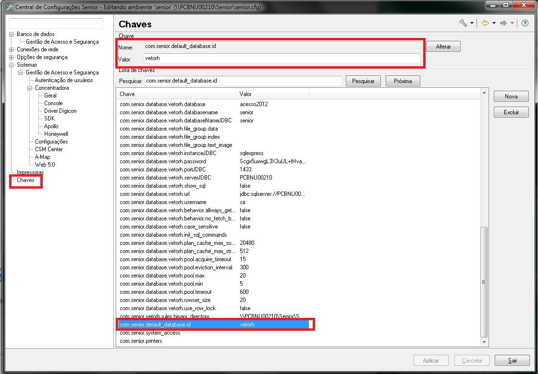Expand the Opções de segurança node

(12, 57)
